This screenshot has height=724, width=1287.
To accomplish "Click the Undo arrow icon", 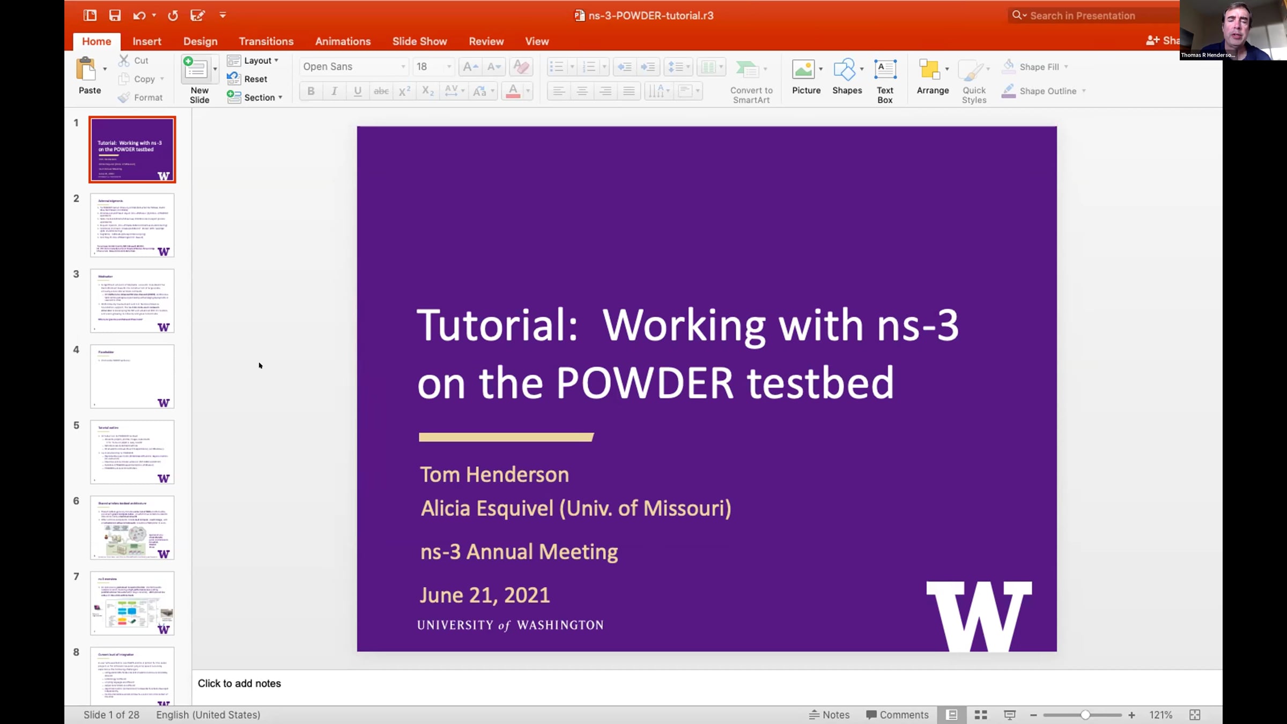I will click(139, 16).
